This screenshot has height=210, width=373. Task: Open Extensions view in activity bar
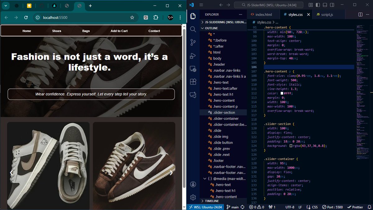(193, 82)
